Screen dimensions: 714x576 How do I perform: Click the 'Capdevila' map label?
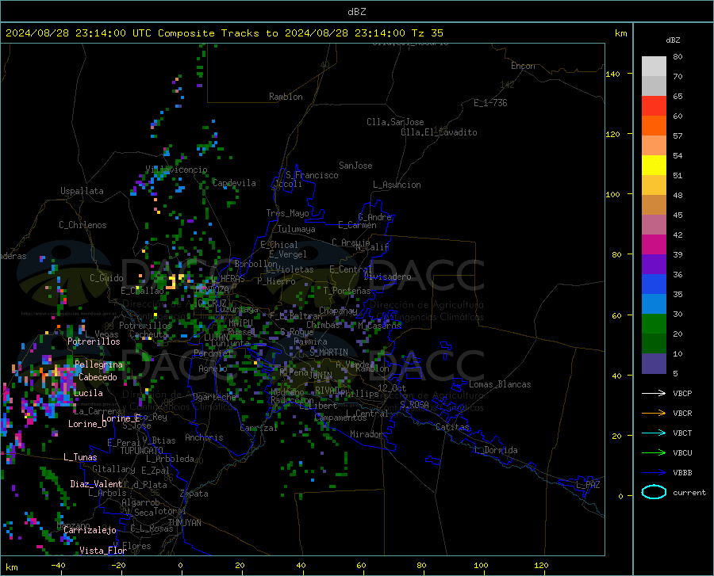pyautogui.click(x=234, y=183)
